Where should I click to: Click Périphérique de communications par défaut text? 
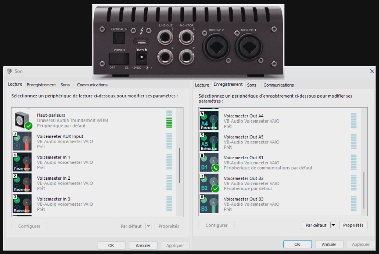click(268, 168)
